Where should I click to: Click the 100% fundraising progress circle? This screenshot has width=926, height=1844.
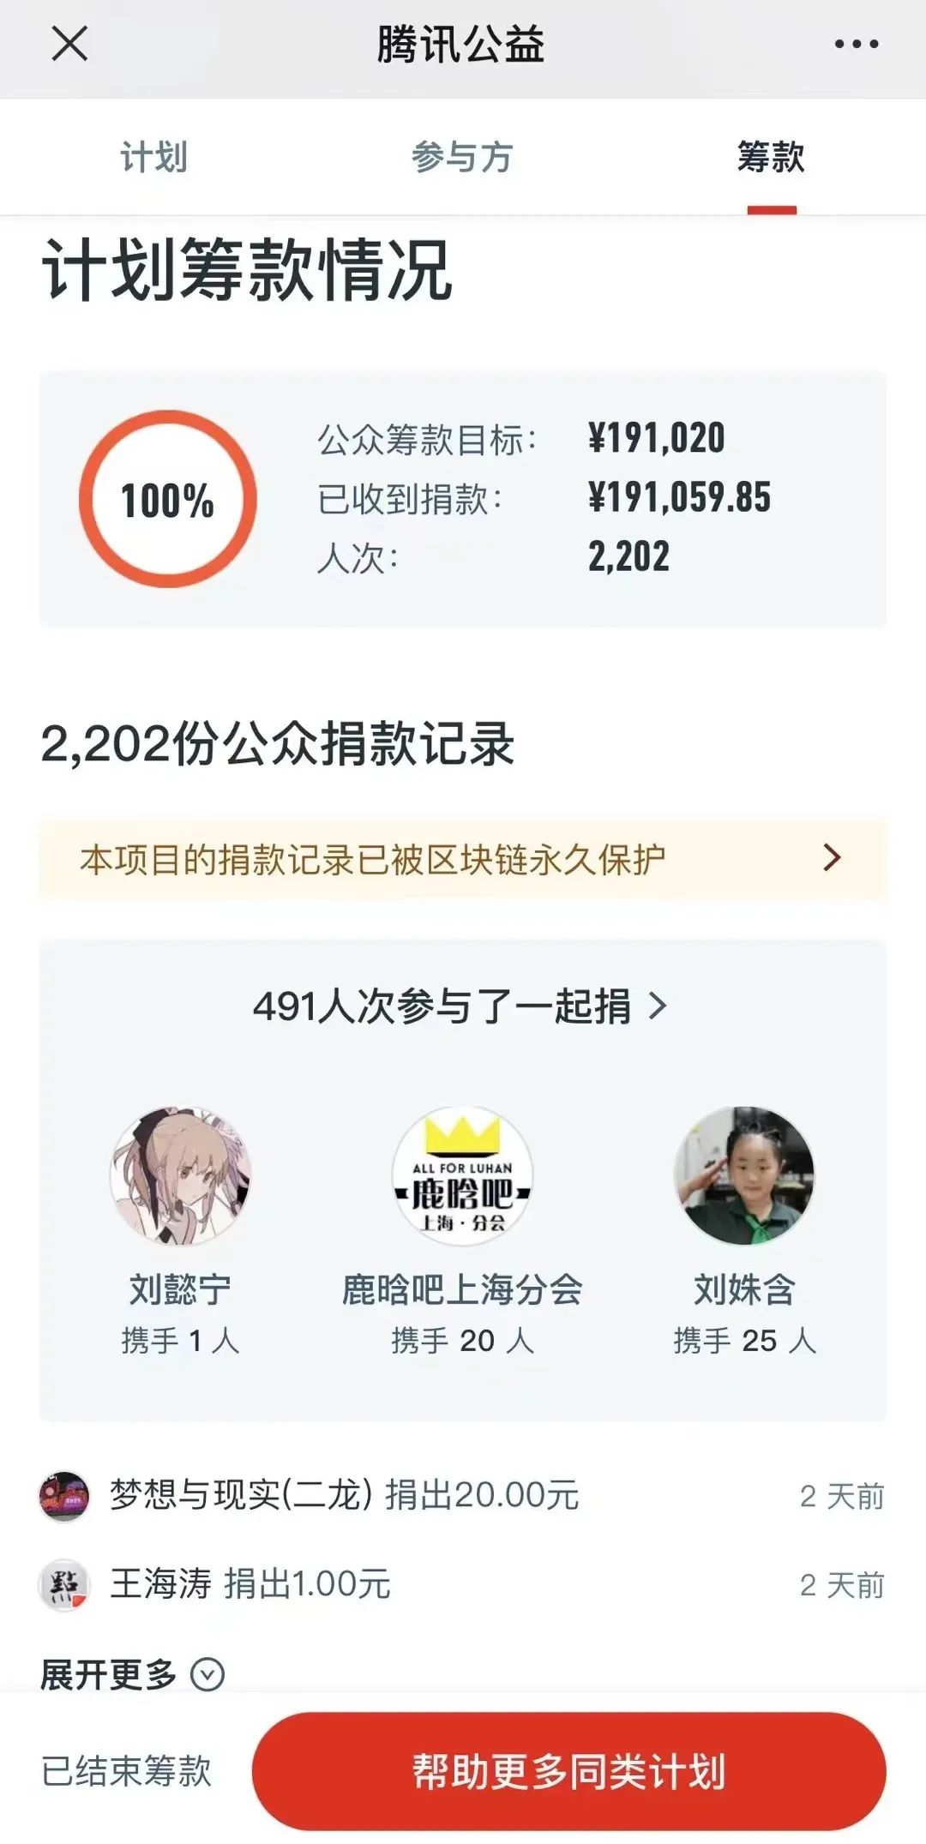[x=168, y=500]
